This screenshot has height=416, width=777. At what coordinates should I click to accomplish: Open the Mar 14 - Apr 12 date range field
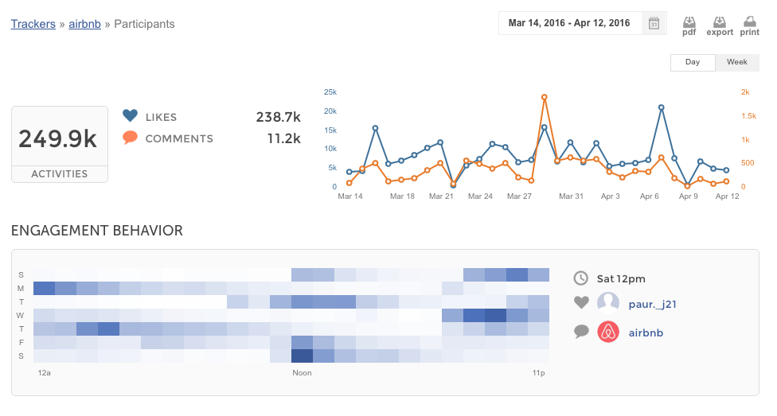[x=568, y=23]
